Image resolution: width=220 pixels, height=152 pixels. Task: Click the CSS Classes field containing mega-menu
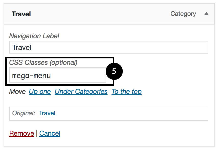coord(57,75)
